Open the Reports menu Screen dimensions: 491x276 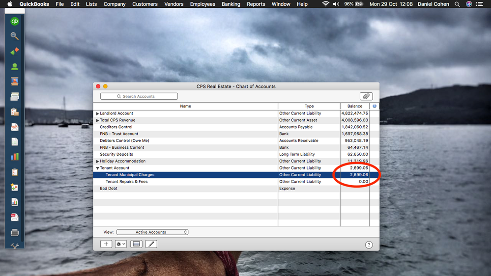(256, 4)
